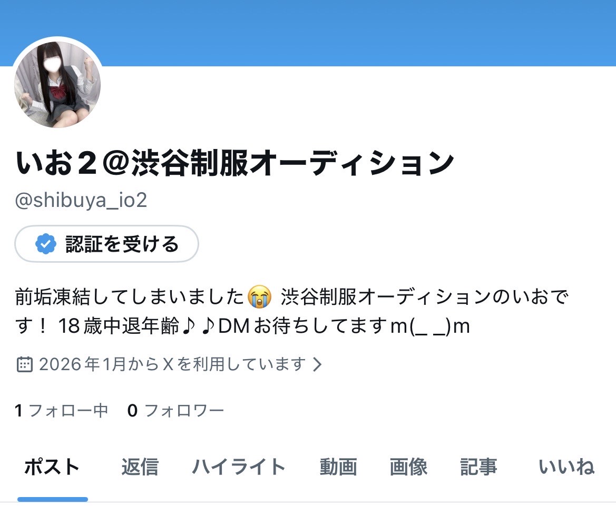
Task: Click the calendar icon beside join date
Action: [x=24, y=364]
